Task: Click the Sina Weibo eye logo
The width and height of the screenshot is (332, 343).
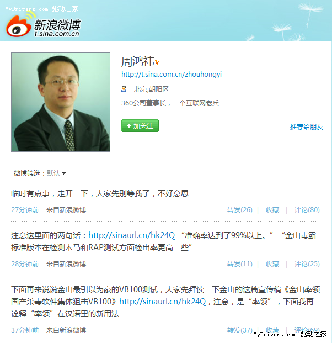Action: (19, 26)
